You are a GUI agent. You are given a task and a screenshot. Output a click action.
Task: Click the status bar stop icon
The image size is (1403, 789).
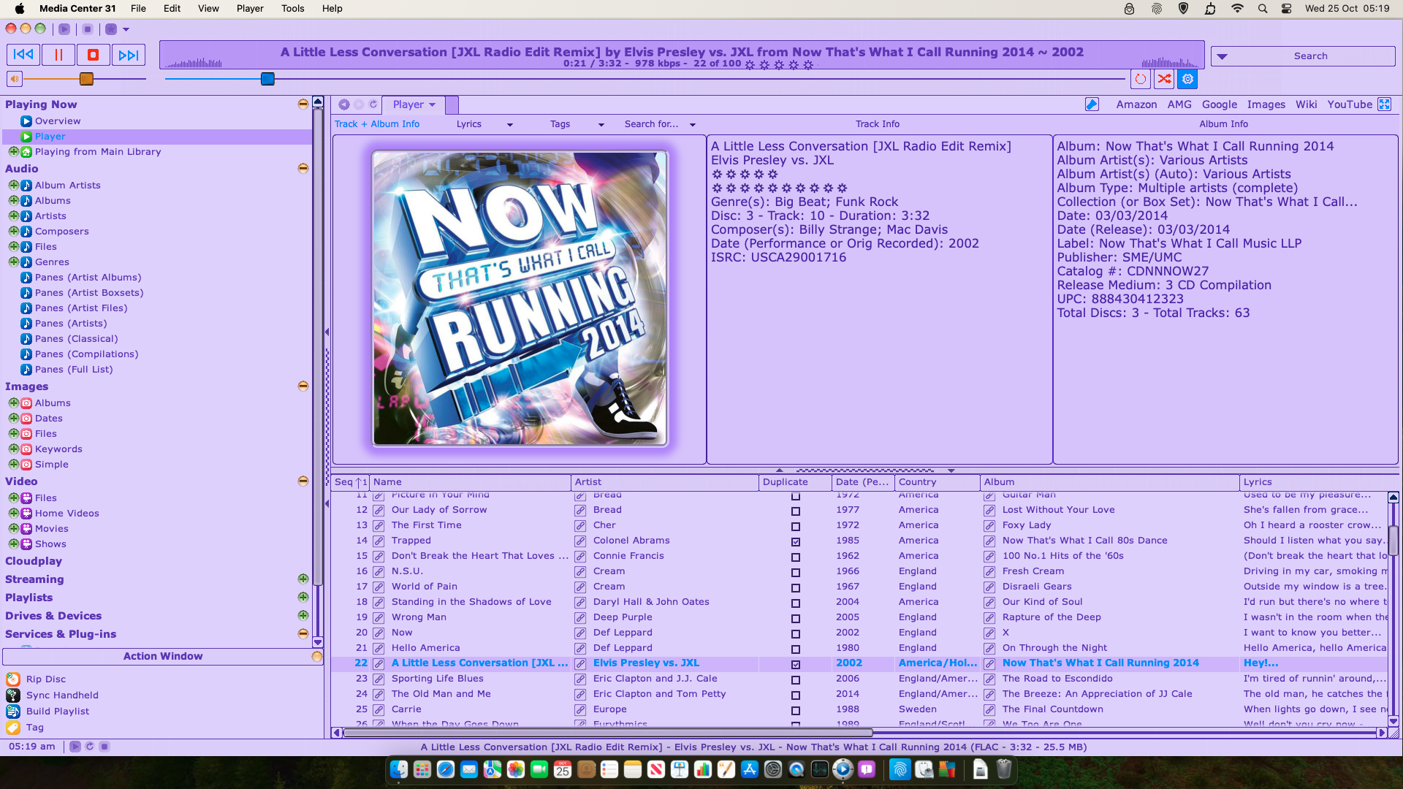coord(104,747)
